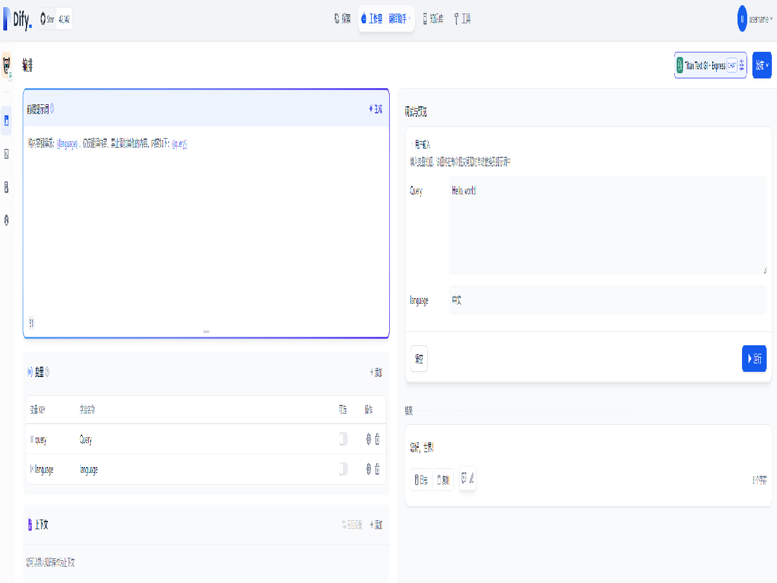
Task: Open the Titan Text G1 model selector
Action: click(710, 65)
